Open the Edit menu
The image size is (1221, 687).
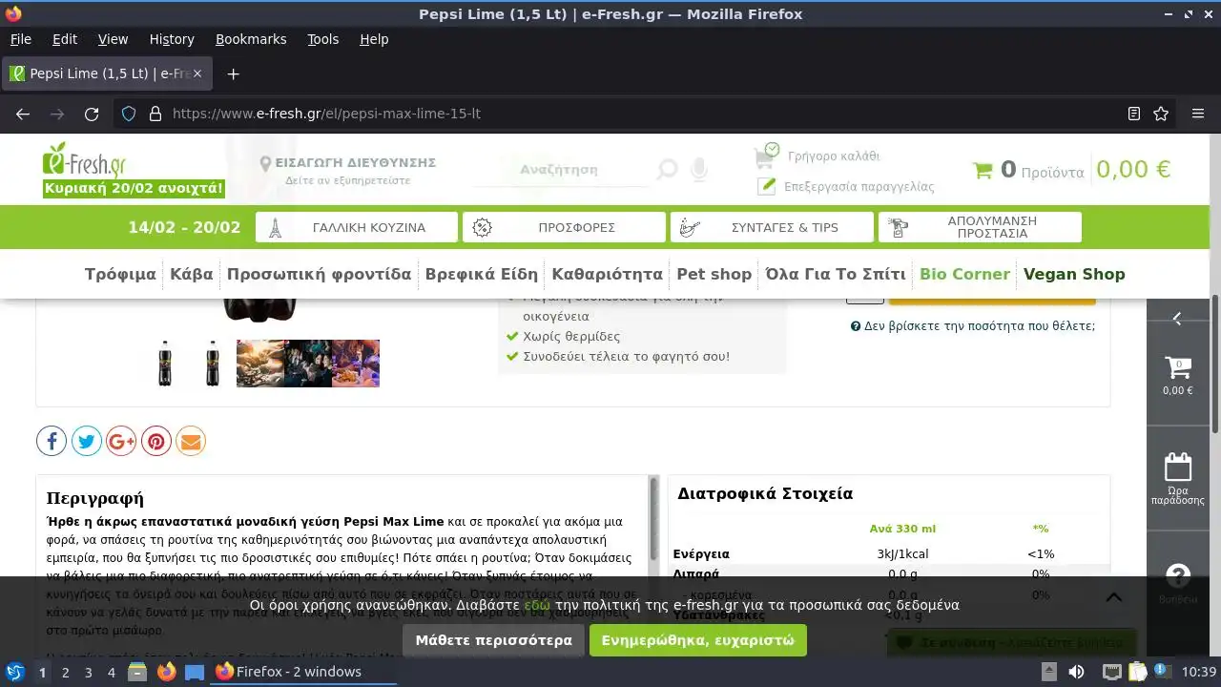click(65, 39)
